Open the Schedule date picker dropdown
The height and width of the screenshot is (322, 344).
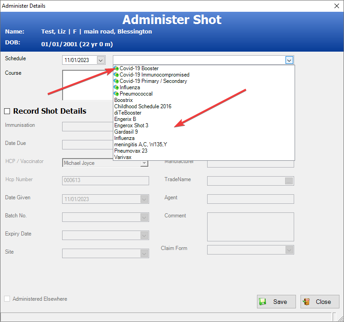click(101, 60)
